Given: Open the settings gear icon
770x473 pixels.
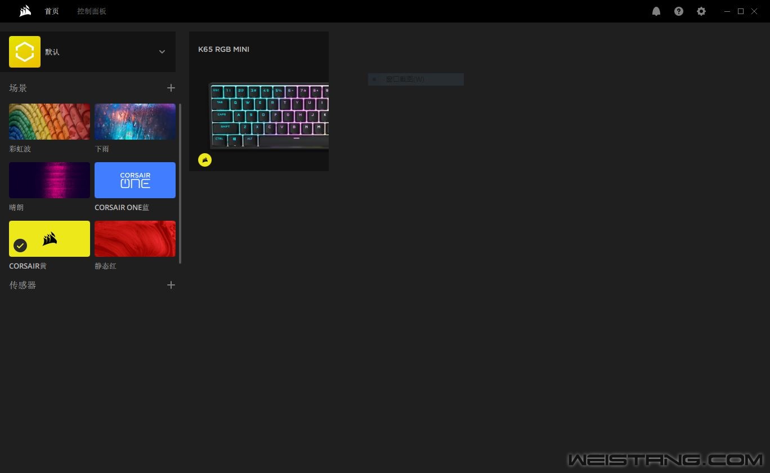Looking at the screenshot, I should click(x=701, y=11).
